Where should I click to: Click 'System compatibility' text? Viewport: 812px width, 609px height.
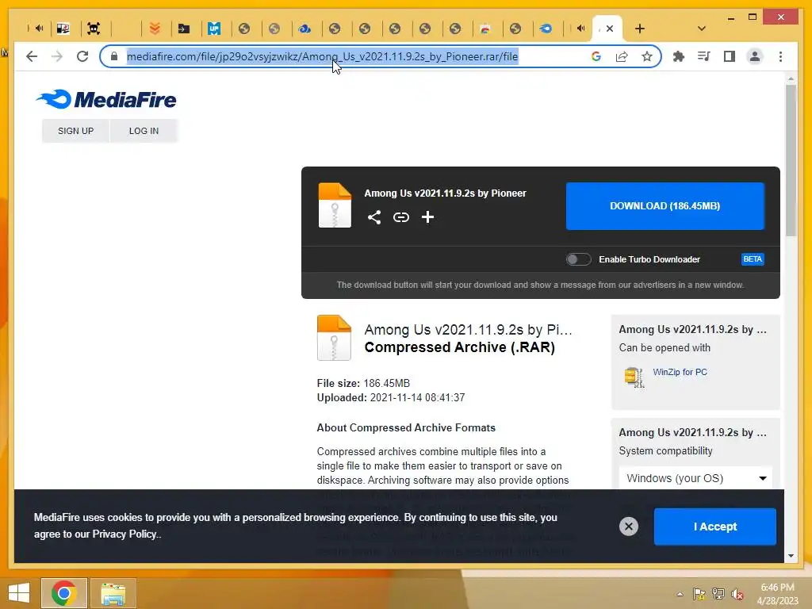point(665,450)
